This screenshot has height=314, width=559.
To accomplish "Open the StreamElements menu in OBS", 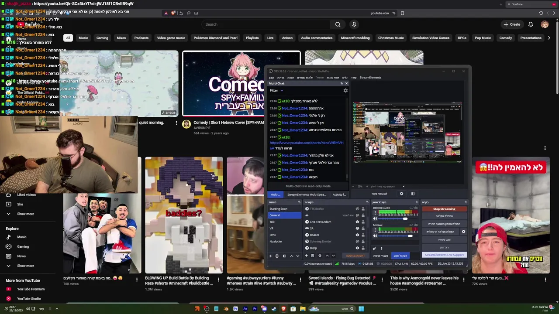I will pyautogui.click(x=370, y=78).
